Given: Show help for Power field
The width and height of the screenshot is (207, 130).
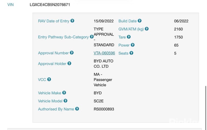Looking at the screenshot, I should click(133, 45).
